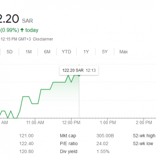Viewport: 156px width, 156px height.
Task: Click the 12:00 PM axis label
Action: coord(71,123)
